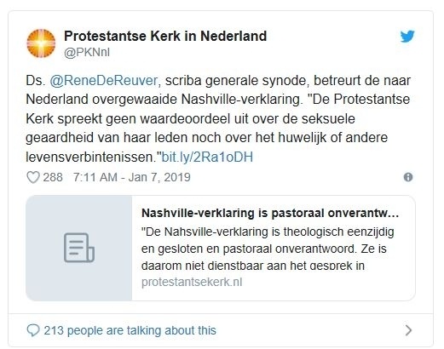
Task: Click the card description starting De Nahsville-verklaring
Action: tap(268, 249)
